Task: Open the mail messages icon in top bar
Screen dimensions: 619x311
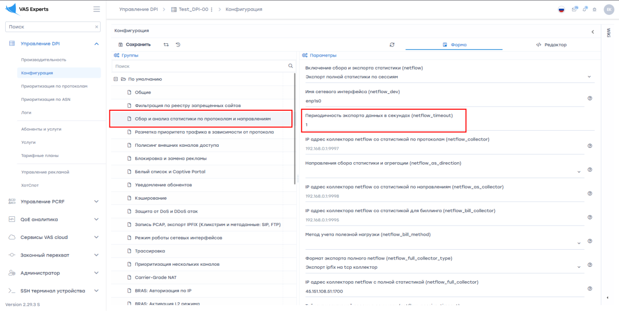Action: 575,9
